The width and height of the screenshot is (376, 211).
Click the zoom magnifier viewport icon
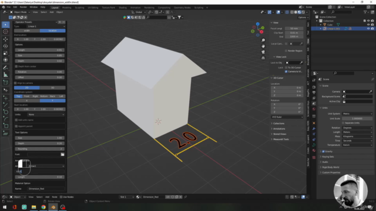pos(263,40)
